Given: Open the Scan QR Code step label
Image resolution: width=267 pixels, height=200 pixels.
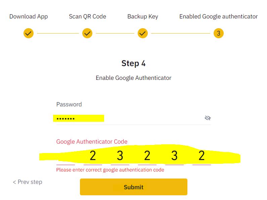Looking at the screenshot, I should click(87, 16).
